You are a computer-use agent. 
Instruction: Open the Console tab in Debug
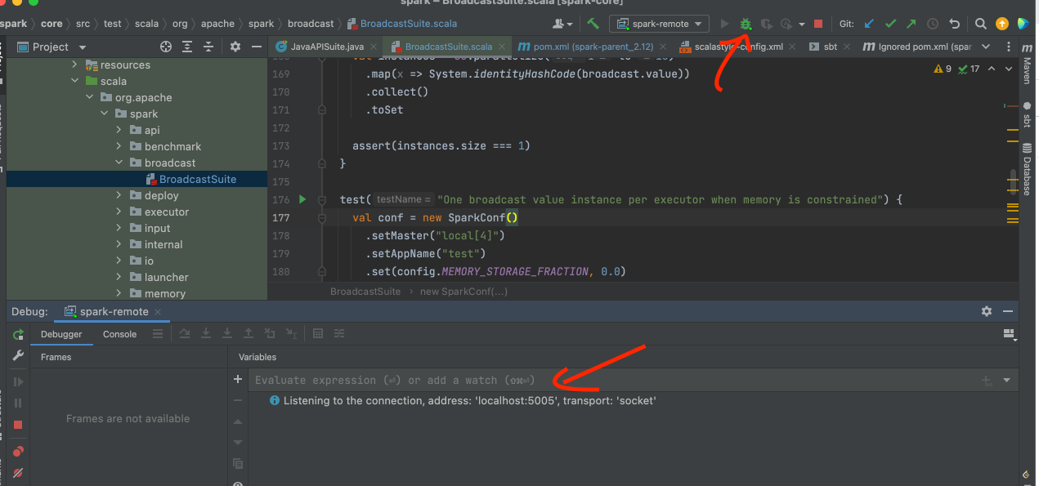[119, 334]
